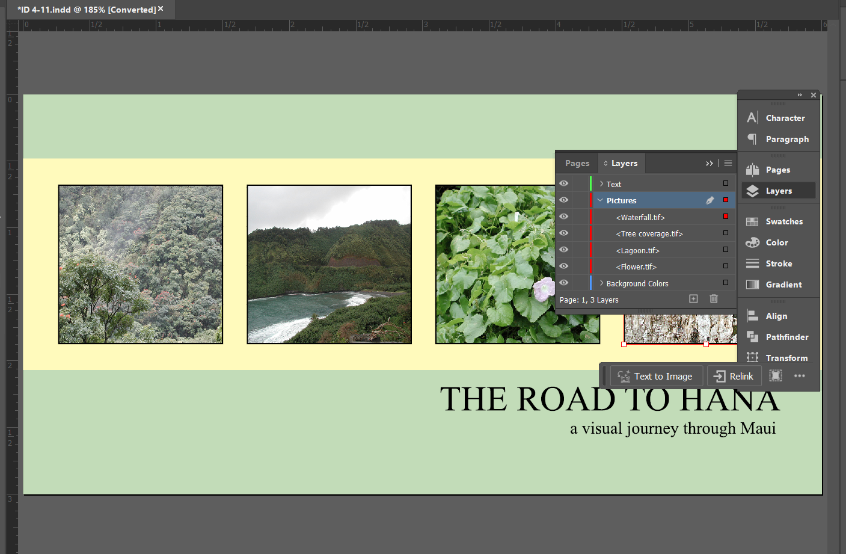This screenshot has height=554, width=846.
Task: Open the Character panel icon
Action: click(x=752, y=118)
